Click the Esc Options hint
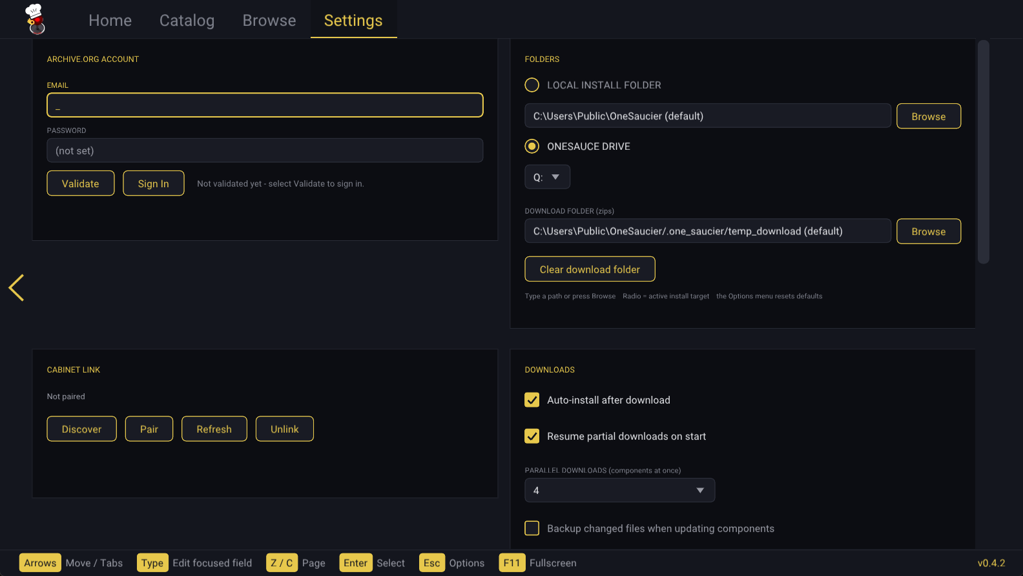This screenshot has height=576, width=1023. pyautogui.click(x=451, y=563)
